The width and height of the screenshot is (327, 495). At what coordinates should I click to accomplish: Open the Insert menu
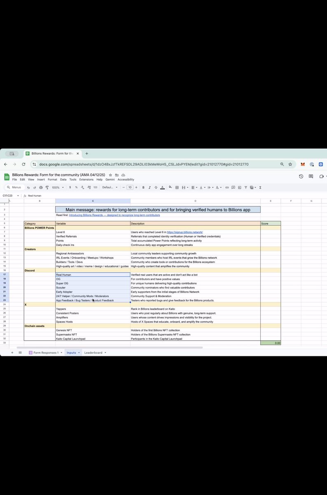point(41,180)
